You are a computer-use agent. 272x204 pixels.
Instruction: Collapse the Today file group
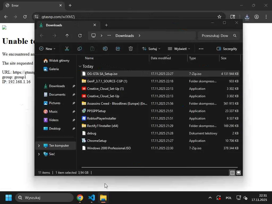[80, 66]
